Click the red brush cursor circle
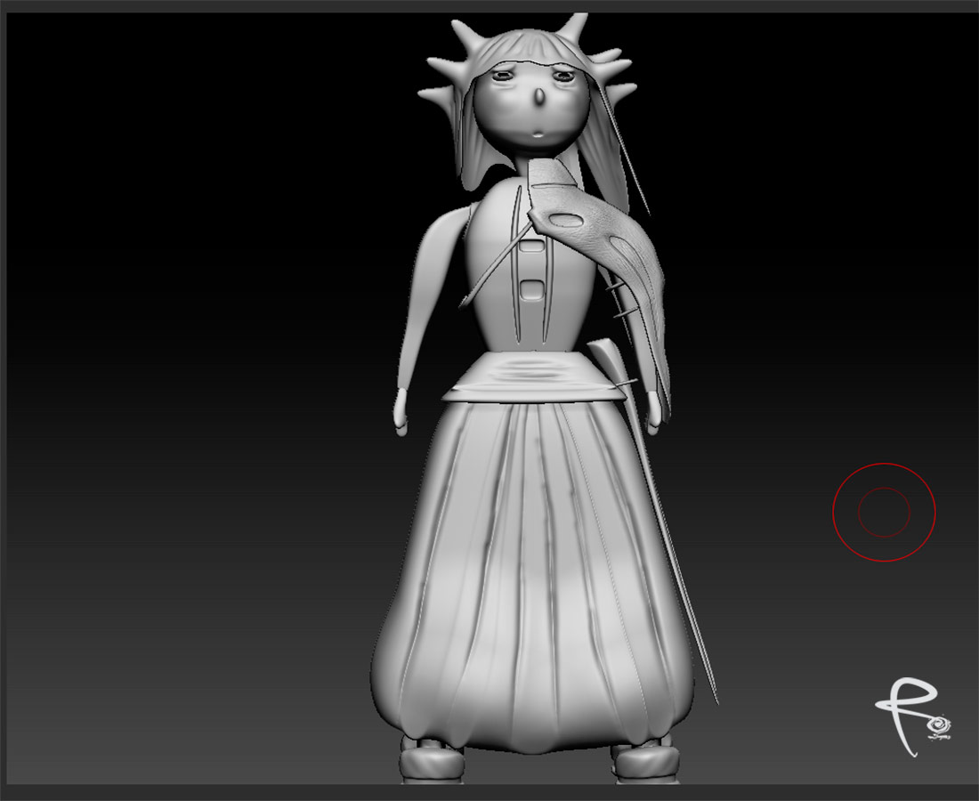Viewport: 979px width, 801px height. click(884, 512)
